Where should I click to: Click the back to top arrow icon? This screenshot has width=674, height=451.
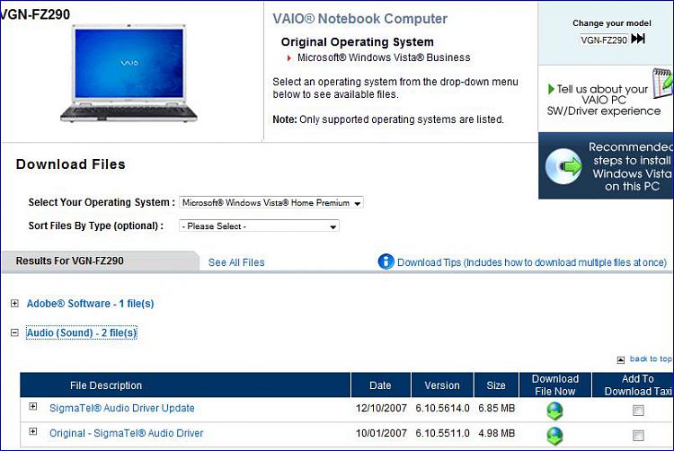(x=621, y=360)
